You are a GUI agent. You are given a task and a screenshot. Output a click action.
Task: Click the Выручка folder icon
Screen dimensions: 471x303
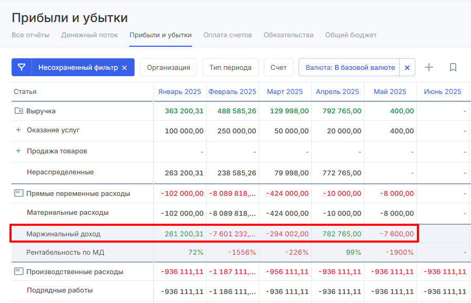tap(19, 111)
